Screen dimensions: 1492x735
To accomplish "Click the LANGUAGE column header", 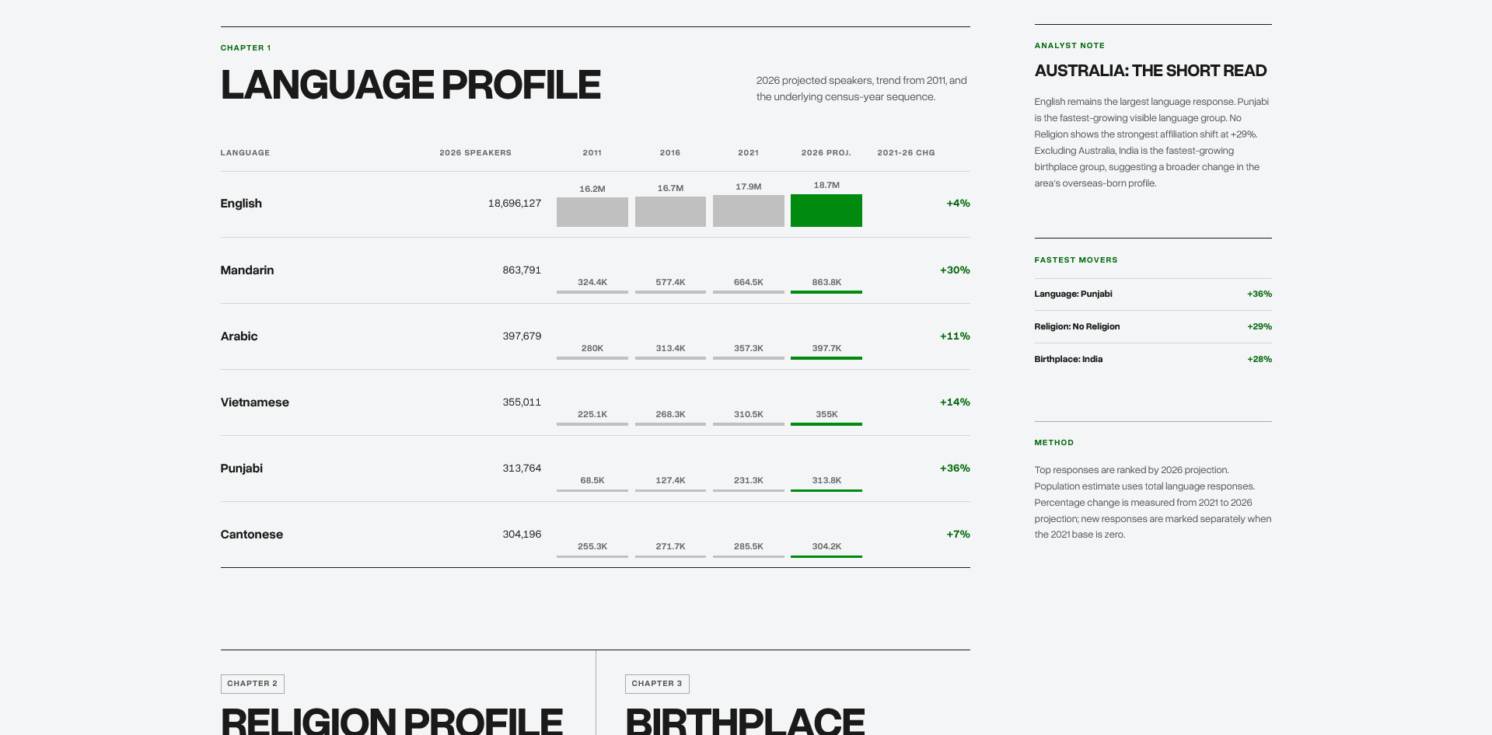I will [x=245, y=153].
